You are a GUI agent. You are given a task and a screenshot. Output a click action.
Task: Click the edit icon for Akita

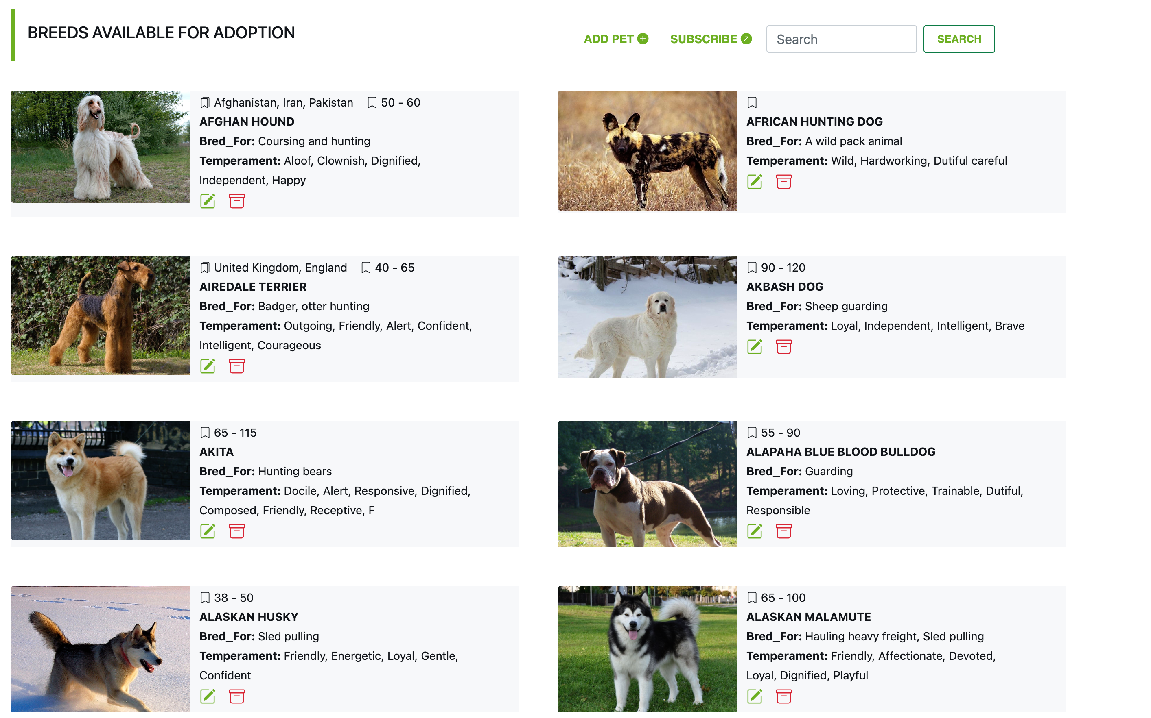(208, 531)
